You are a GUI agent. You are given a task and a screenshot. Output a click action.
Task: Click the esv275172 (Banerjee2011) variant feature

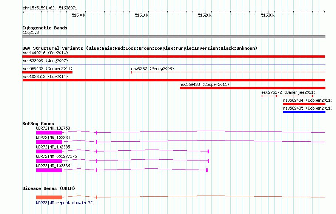coord(287,96)
